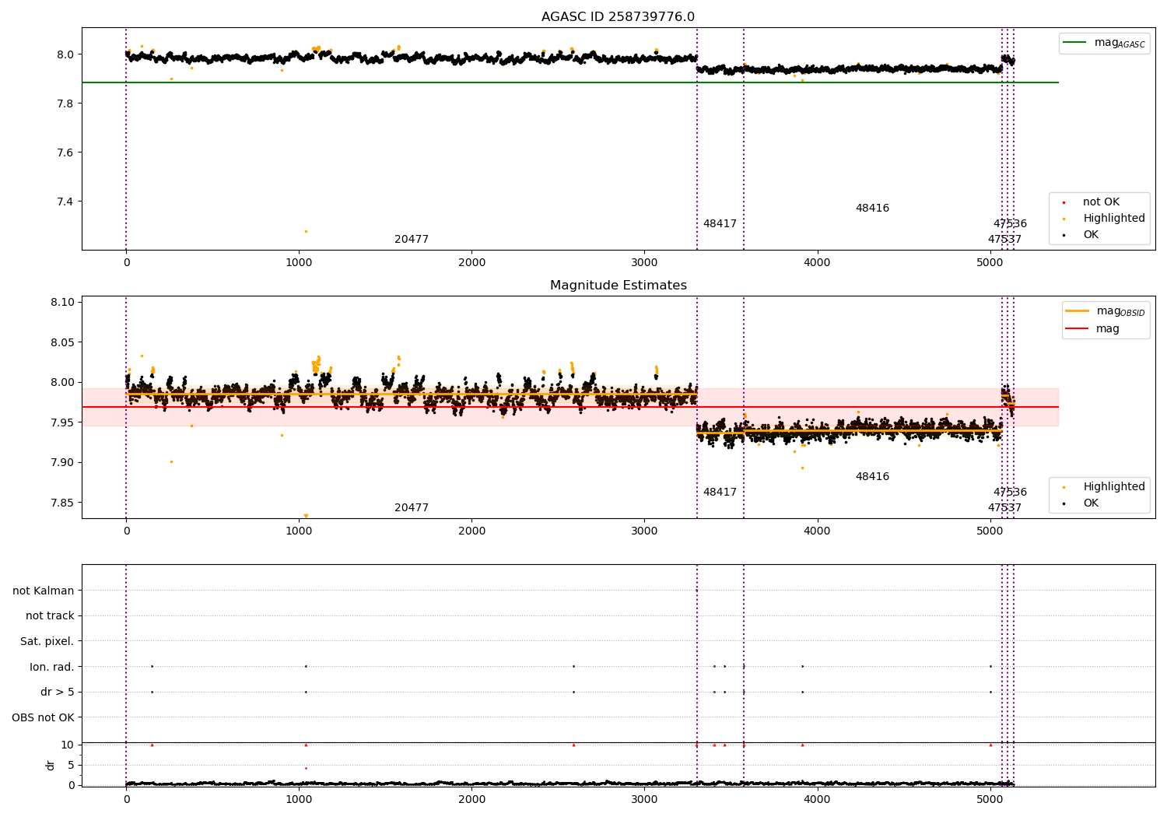Screen dimensions: 1167x817
Task: Click obsid label 47536 in Magnitude Estimates plot
Action: [x=1010, y=493]
